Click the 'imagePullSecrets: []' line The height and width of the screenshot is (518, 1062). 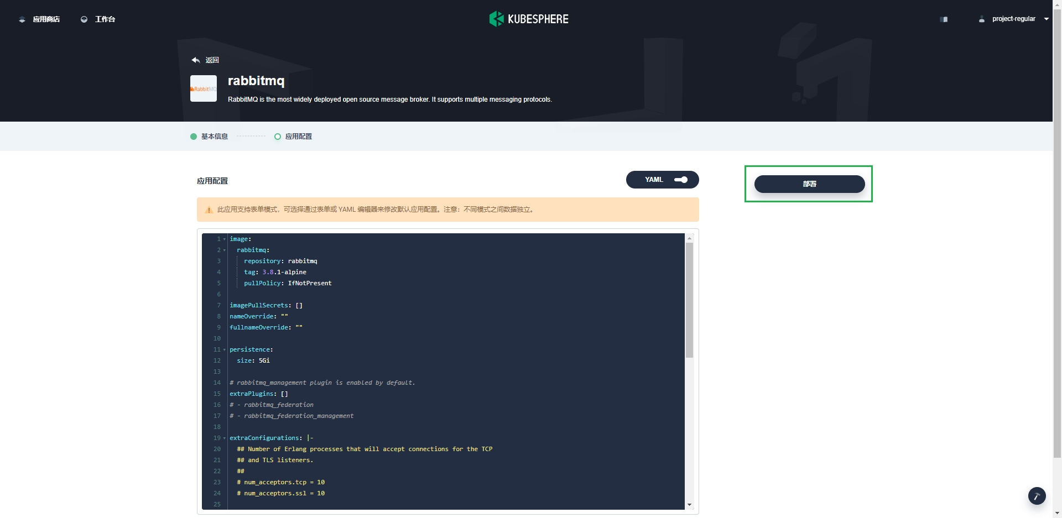pos(266,305)
